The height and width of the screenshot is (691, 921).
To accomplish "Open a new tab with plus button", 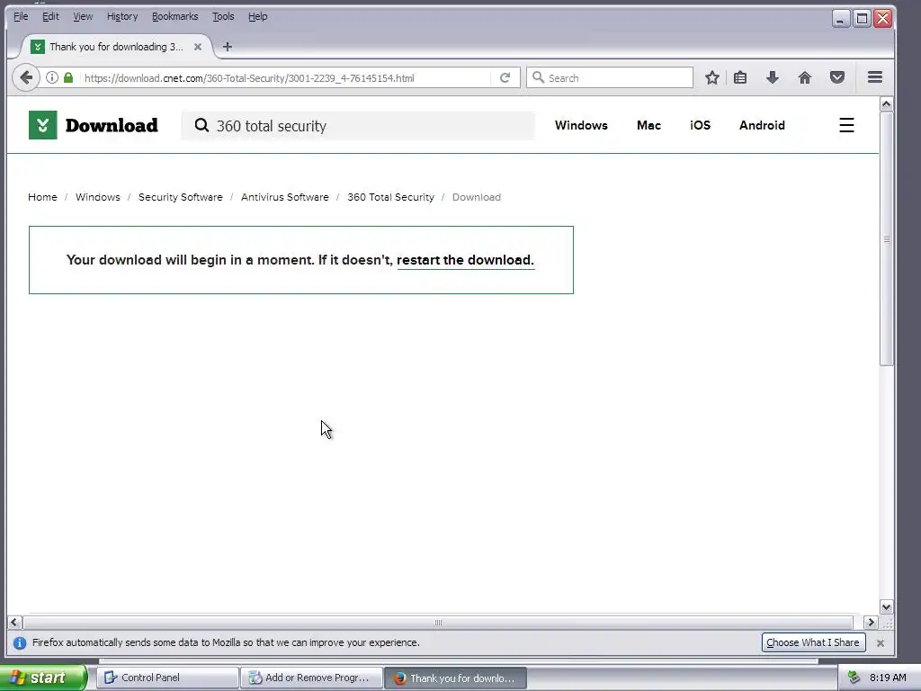I will (228, 47).
